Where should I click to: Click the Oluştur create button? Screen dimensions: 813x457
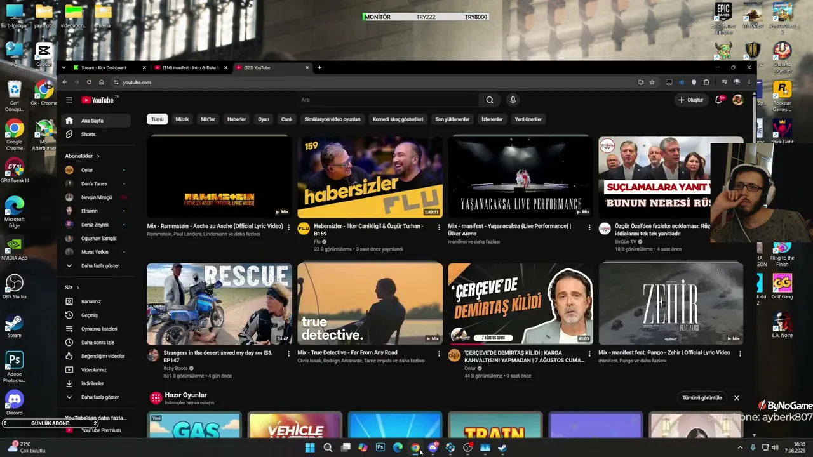pyautogui.click(x=690, y=100)
